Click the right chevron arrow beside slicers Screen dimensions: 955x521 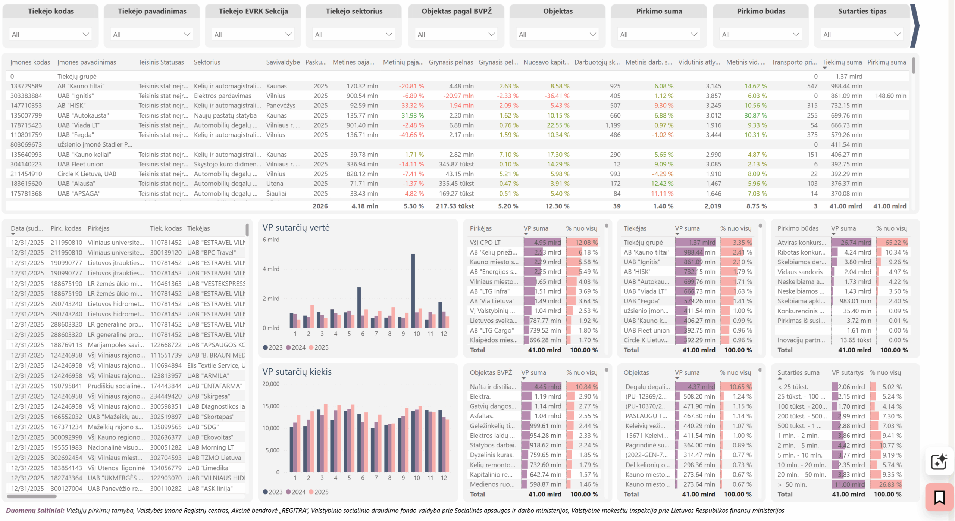(x=915, y=26)
